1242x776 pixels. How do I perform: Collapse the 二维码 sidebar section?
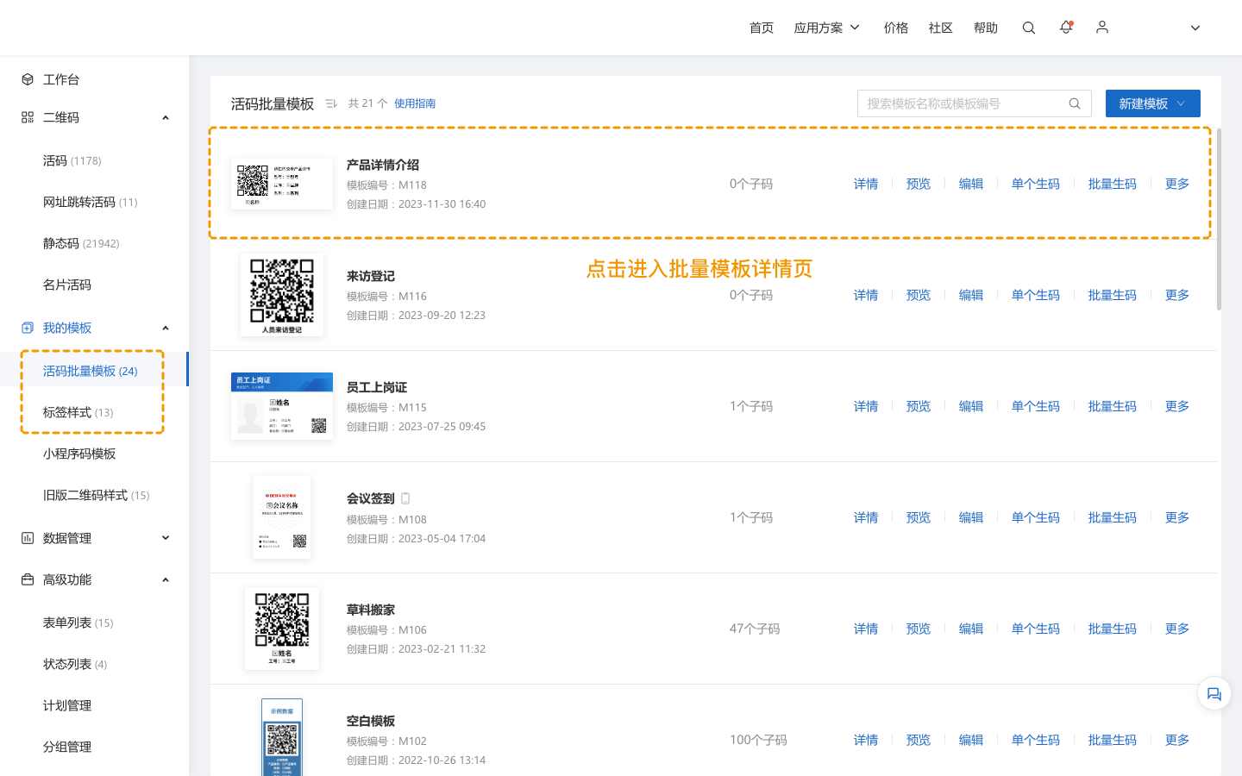[x=166, y=117]
